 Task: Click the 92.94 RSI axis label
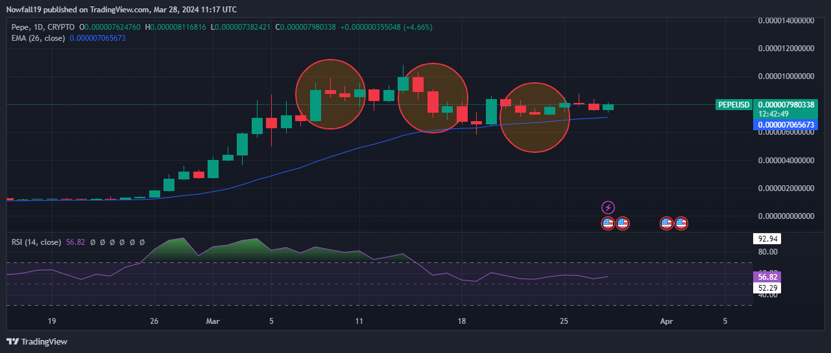click(767, 239)
